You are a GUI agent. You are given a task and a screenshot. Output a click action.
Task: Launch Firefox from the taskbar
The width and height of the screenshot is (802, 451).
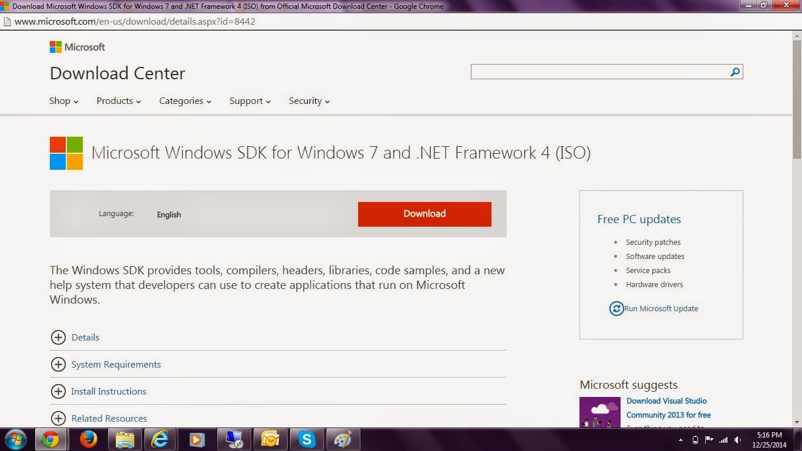point(88,440)
